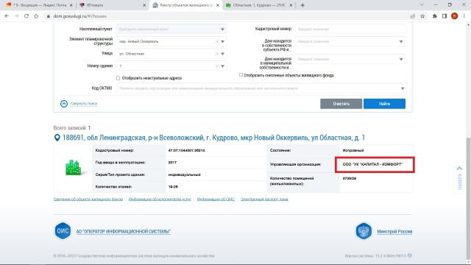Expand the Номер здания dropdown arrow
Image resolution: width=471 pixels, height=265 pixels.
click(222, 66)
